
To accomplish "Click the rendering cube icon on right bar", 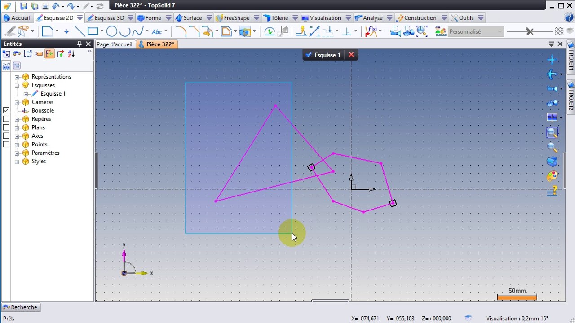I will pyautogui.click(x=552, y=161).
